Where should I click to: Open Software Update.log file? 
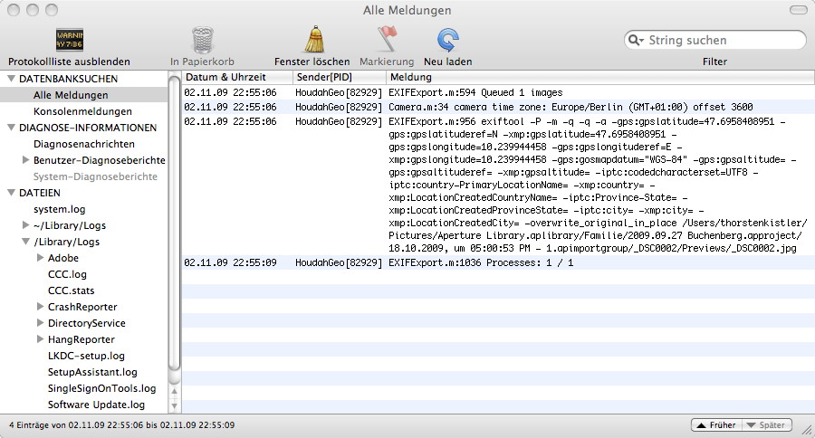[x=96, y=405]
